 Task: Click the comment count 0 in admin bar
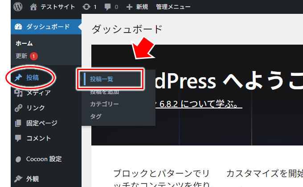116,7
